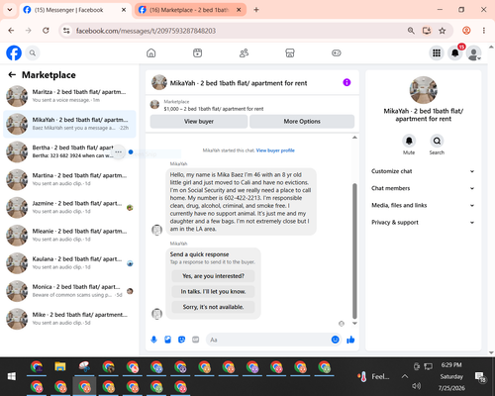
Task: Open the Facebook logo home link
Action: 14,52
